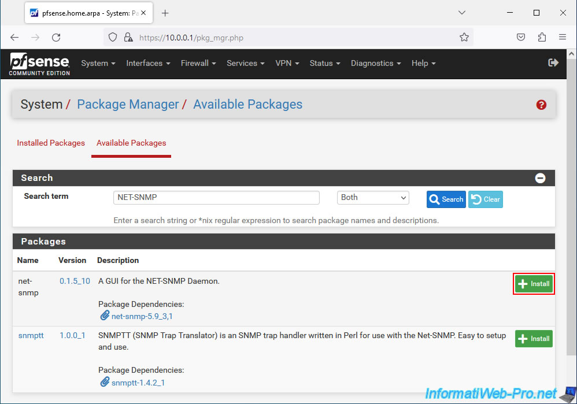
Task: Reload the page in browser
Action: (x=56, y=37)
